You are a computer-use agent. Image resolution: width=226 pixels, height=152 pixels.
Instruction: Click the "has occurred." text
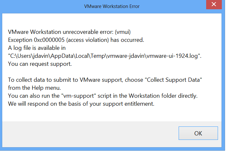pyautogui.click(x=127, y=40)
